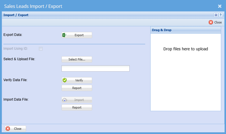Click the Verify Data File label

[x=15, y=80]
